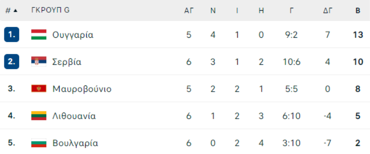Open the Ουγγαρία team link
370x154 pixels.
[73, 35]
